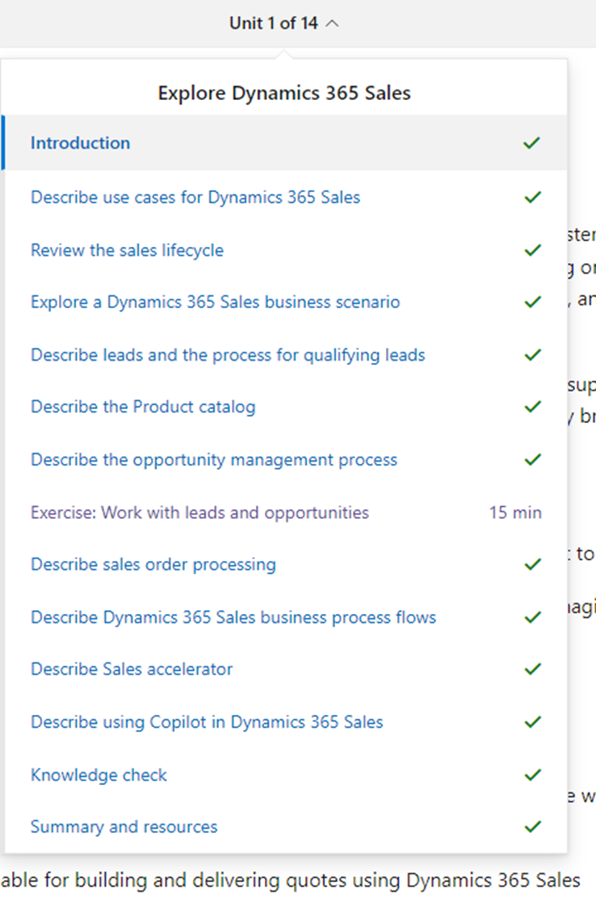The width and height of the screenshot is (596, 907).
Task: Click checkmark beside Describe the Product catalog
Action: (x=533, y=407)
